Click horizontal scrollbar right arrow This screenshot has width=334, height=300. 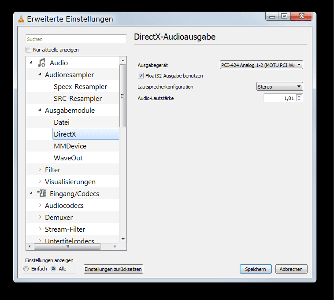(x=115, y=246)
